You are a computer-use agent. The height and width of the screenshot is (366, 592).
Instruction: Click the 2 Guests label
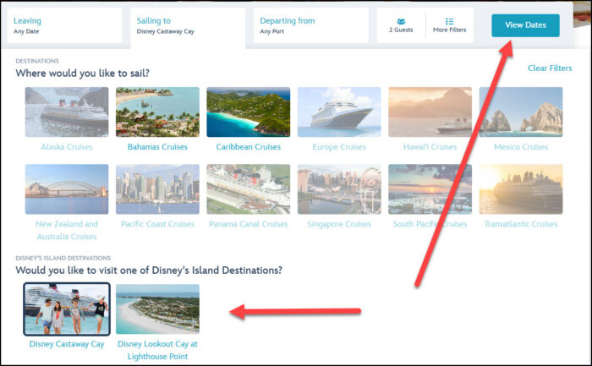coord(401,30)
